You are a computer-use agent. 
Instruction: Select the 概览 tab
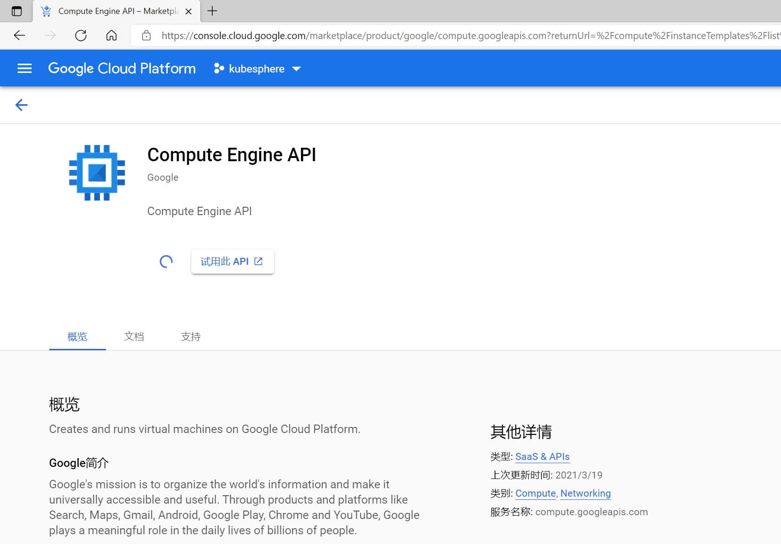coord(77,336)
